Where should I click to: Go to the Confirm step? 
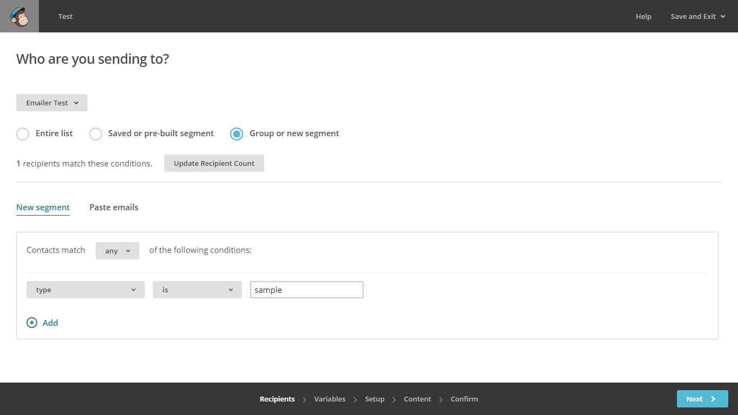coord(464,399)
